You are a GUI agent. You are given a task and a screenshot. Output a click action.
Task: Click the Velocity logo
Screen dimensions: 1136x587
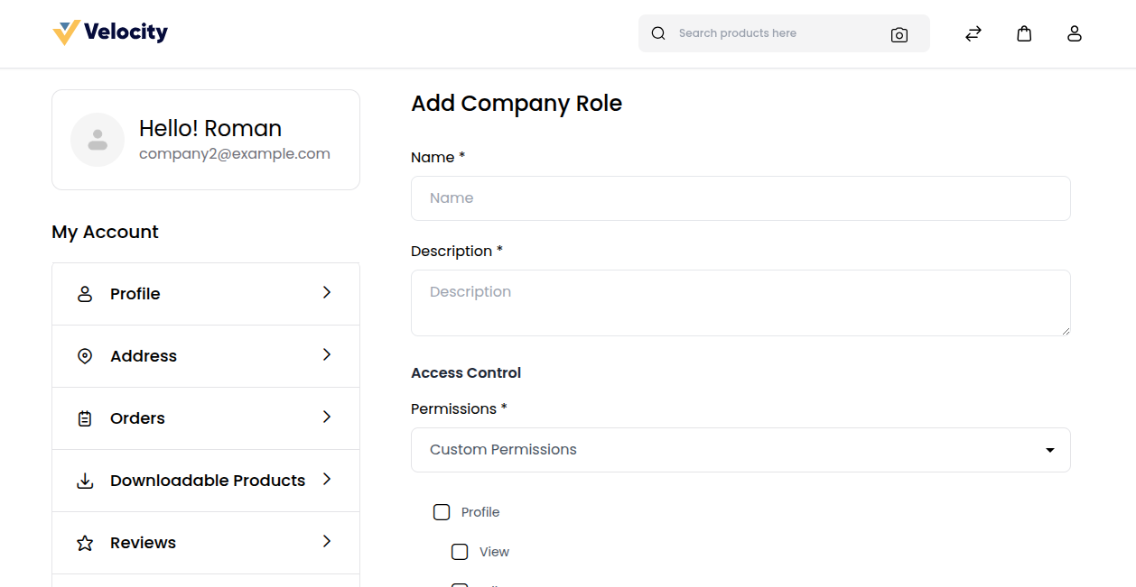(x=110, y=32)
